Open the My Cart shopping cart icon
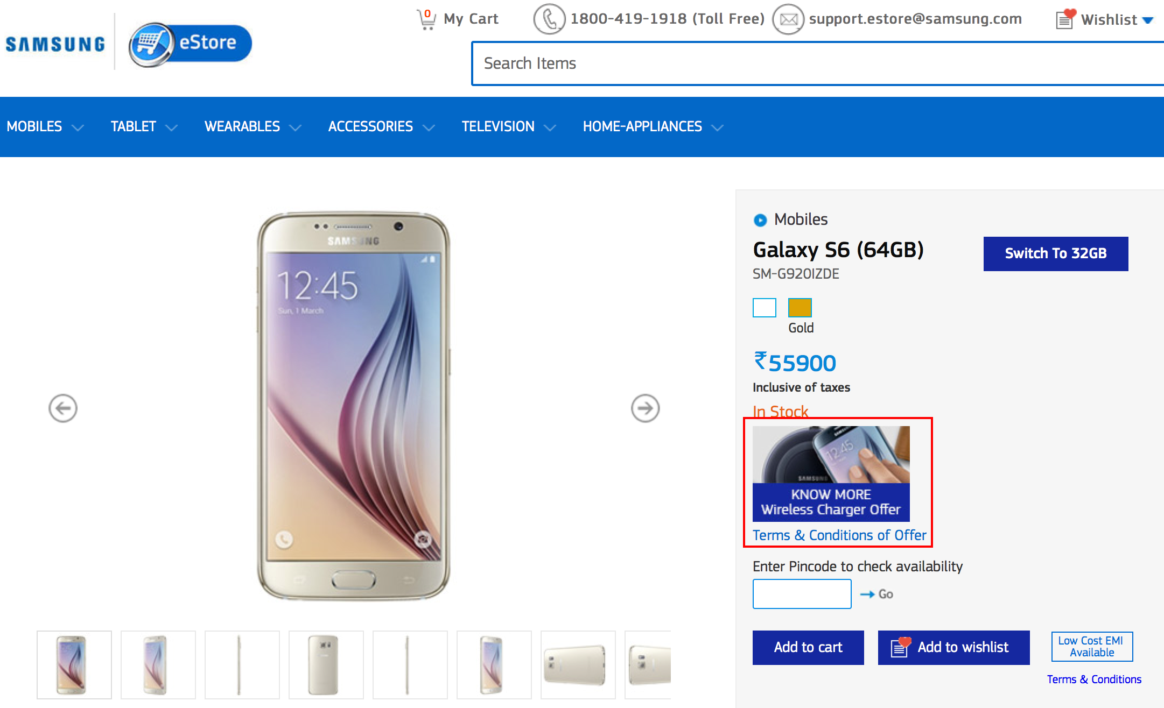Viewport: 1164px width, 708px height. 426,19
